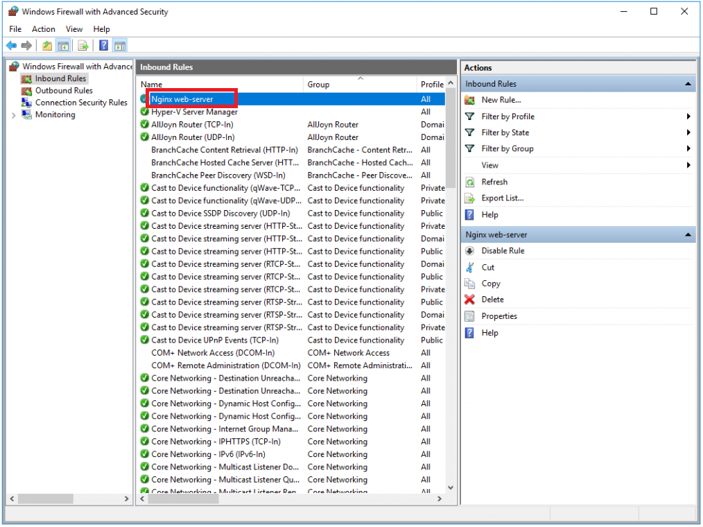Click Refresh action link

click(494, 182)
